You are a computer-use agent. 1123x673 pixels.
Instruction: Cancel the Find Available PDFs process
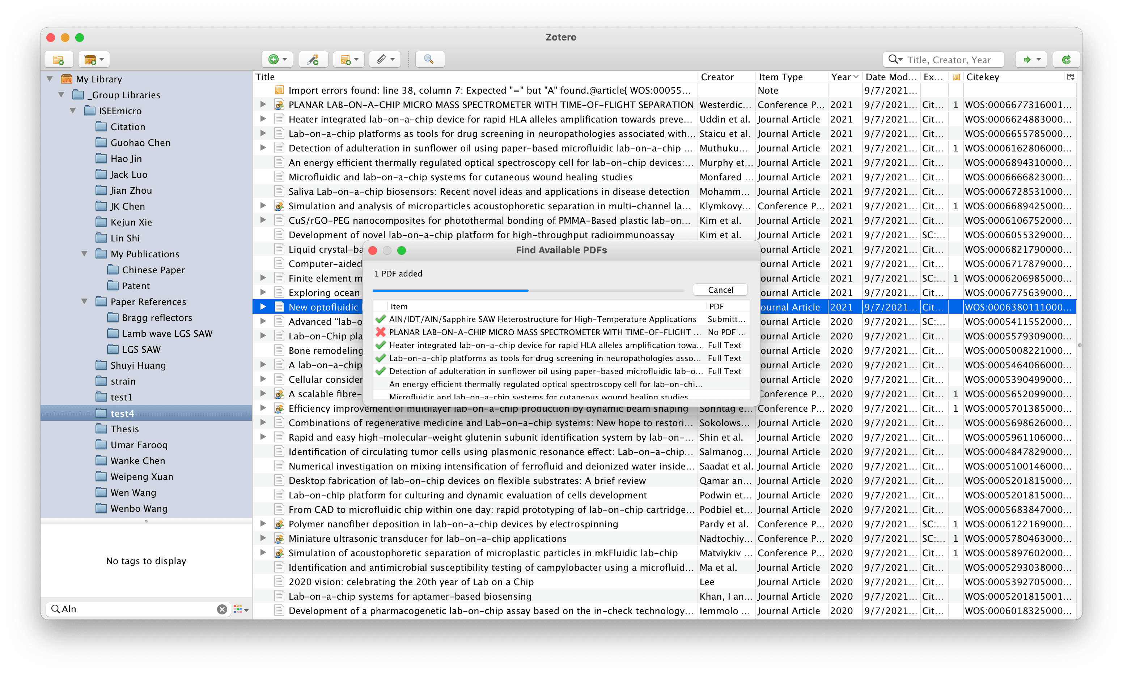[720, 290]
